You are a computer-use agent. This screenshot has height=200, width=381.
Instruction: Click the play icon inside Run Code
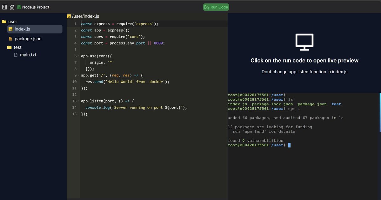pos(207,7)
